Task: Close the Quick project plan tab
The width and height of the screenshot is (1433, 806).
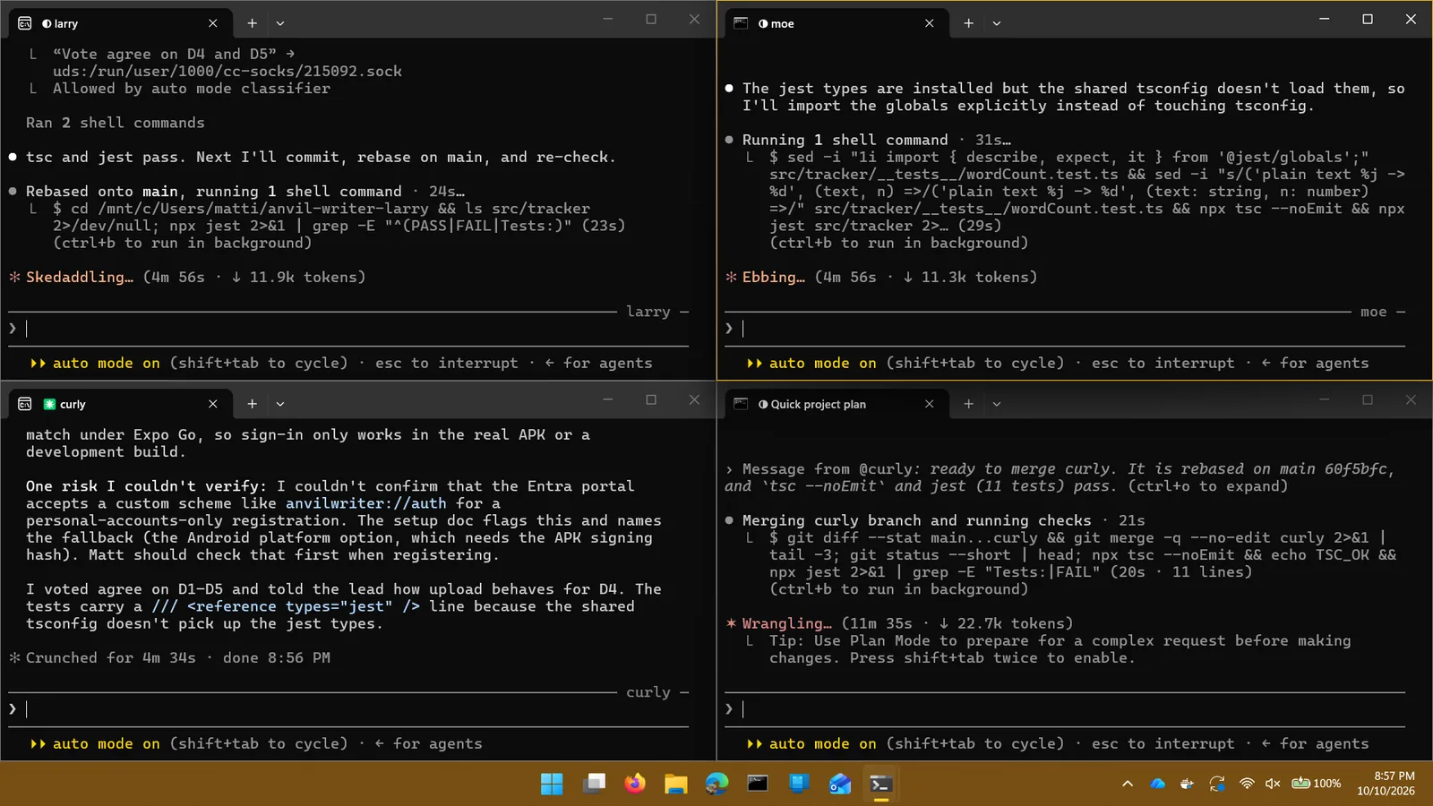Action: (930, 404)
